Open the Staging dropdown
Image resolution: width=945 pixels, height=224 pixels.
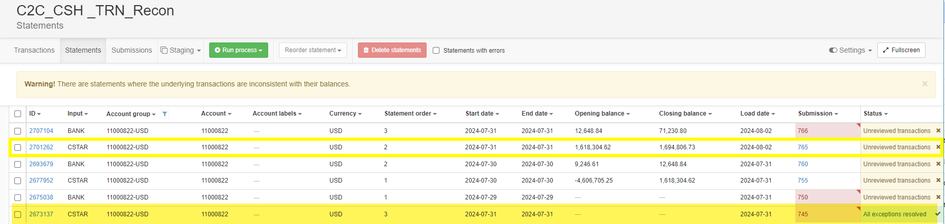(x=180, y=50)
